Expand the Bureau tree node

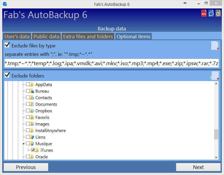click(x=23, y=91)
